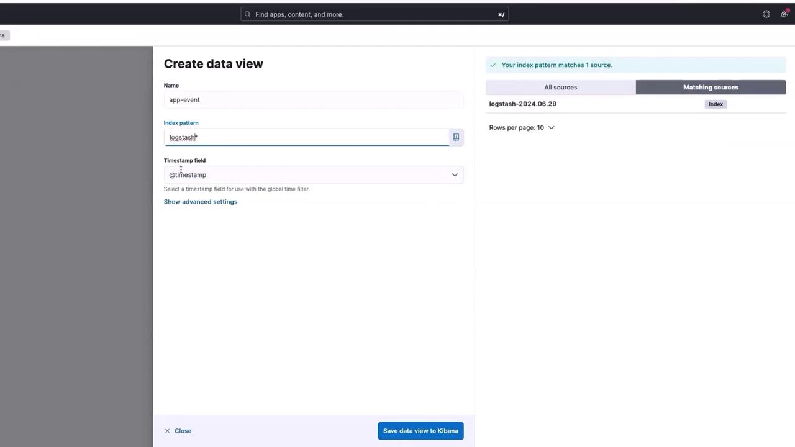The image size is (795, 447).
Task: Show advanced settings
Action: pyautogui.click(x=201, y=202)
